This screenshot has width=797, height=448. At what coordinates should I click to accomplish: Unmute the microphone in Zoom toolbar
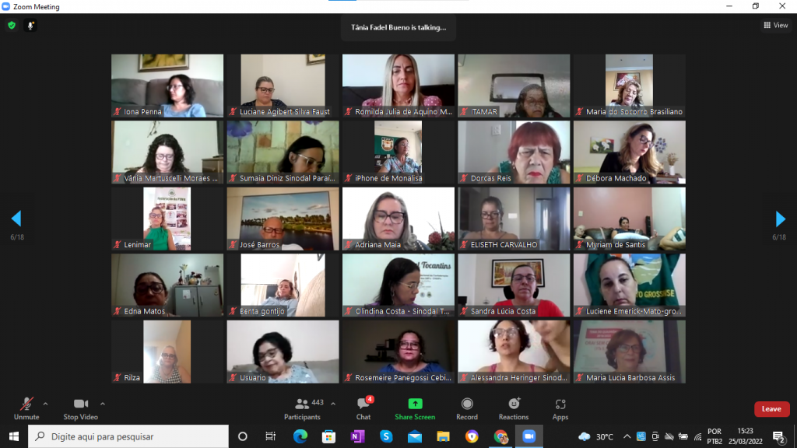pyautogui.click(x=26, y=408)
